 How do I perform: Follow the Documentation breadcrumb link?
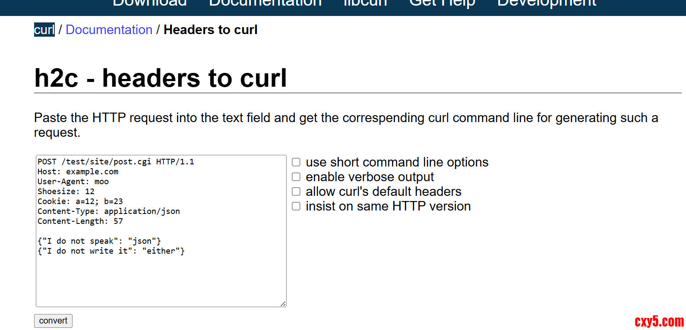click(109, 30)
